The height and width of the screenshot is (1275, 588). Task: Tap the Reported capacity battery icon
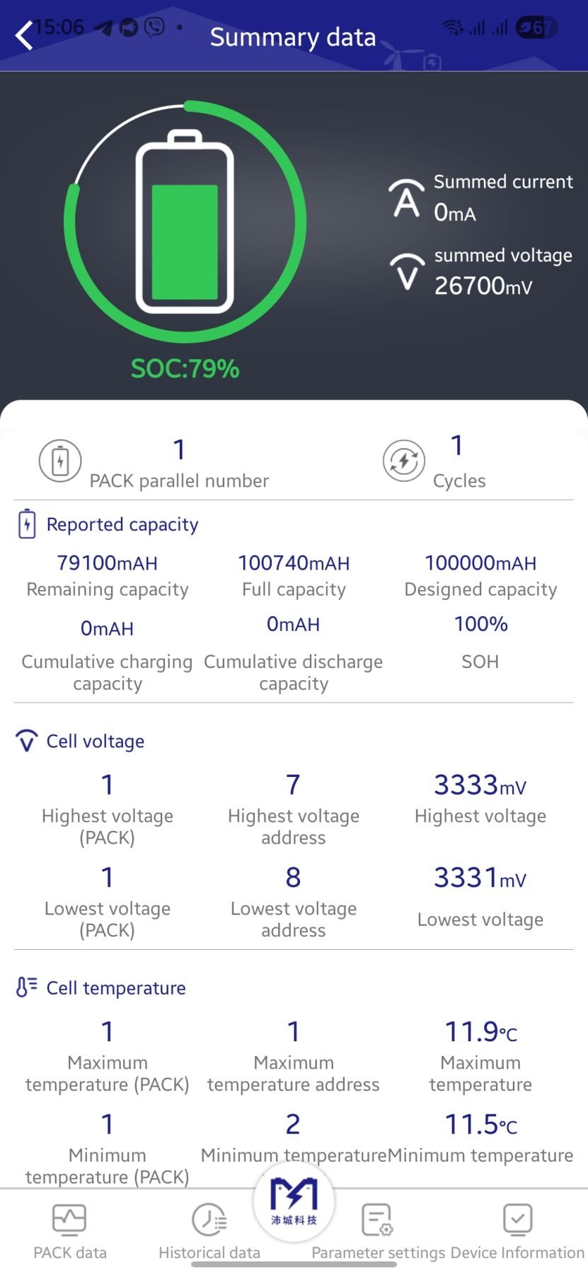pyautogui.click(x=27, y=524)
